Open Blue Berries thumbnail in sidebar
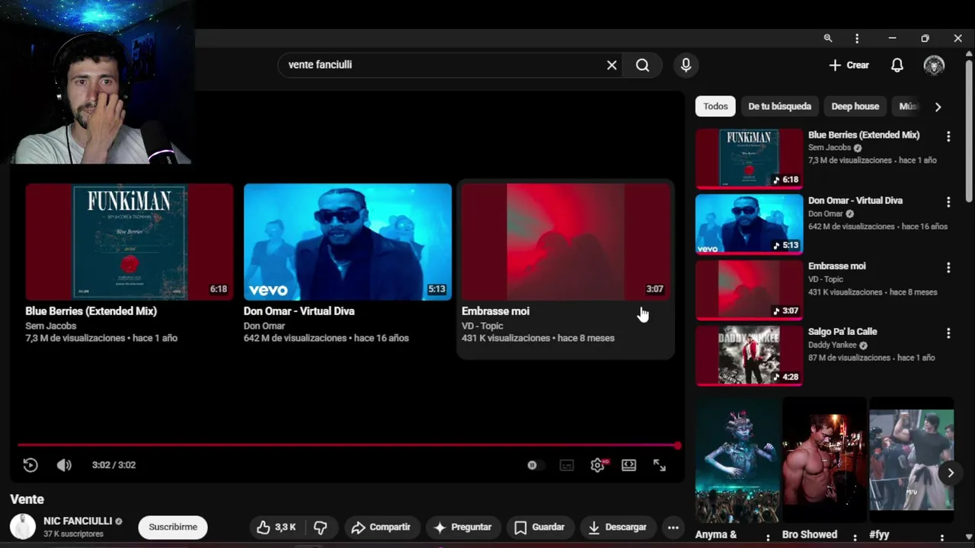This screenshot has width=975, height=548. (x=750, y=158)
